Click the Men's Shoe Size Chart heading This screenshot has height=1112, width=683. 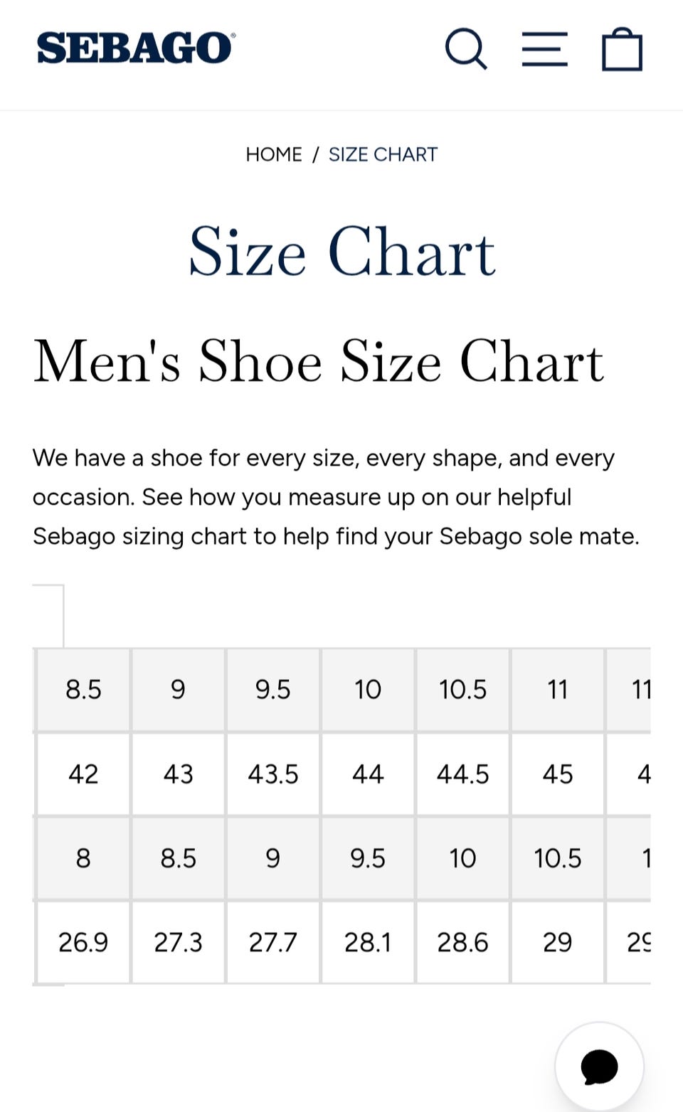[x=319, y=361]
